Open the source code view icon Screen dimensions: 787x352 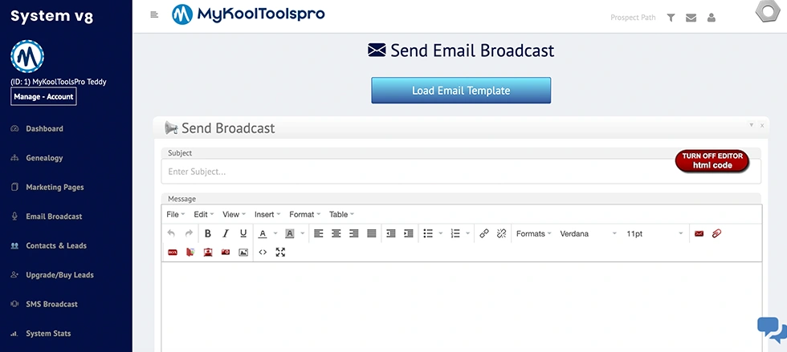263,252
